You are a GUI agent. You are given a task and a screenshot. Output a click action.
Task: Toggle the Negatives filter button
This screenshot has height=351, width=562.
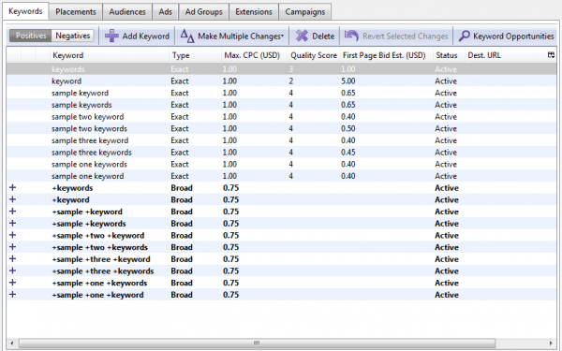click(x=73, y=36)
